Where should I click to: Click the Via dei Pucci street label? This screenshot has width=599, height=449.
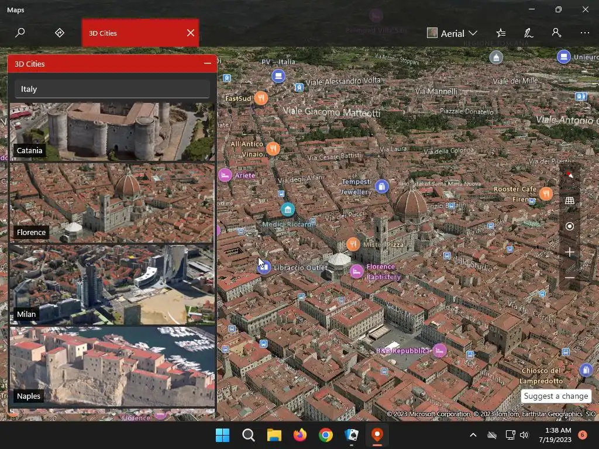(x=345, y=216)
